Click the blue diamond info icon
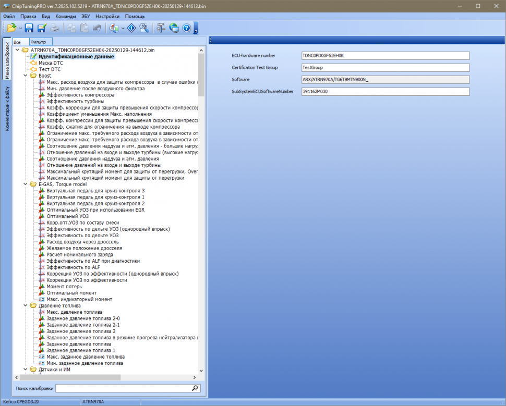This screenshot has width=506, height=406. [131, 28]
